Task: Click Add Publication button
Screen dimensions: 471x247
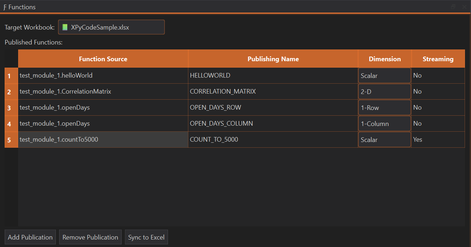Action: pyautogui.click(x=30, y=237)
